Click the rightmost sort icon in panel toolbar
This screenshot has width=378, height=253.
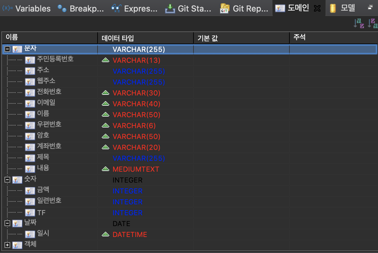tap(373, 23)
